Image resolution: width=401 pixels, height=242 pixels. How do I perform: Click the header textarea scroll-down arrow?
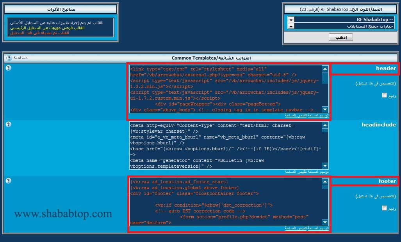point(325,110)
